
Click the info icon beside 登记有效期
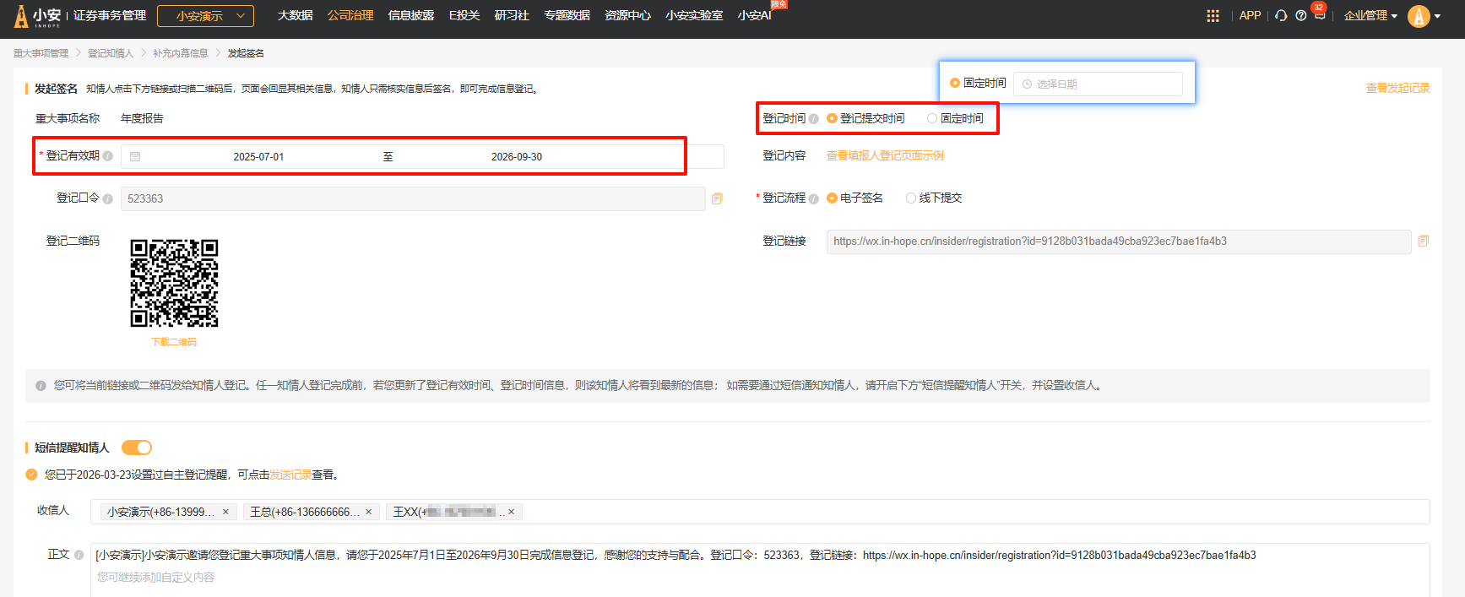pyautogui.click(x=108, y=156)
